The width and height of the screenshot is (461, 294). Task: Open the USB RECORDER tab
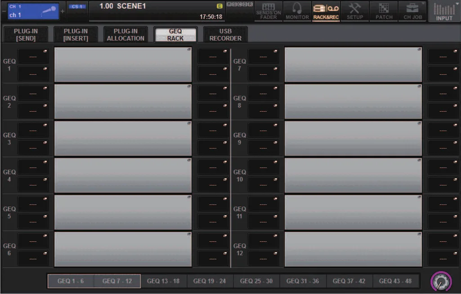coord(225,35)
